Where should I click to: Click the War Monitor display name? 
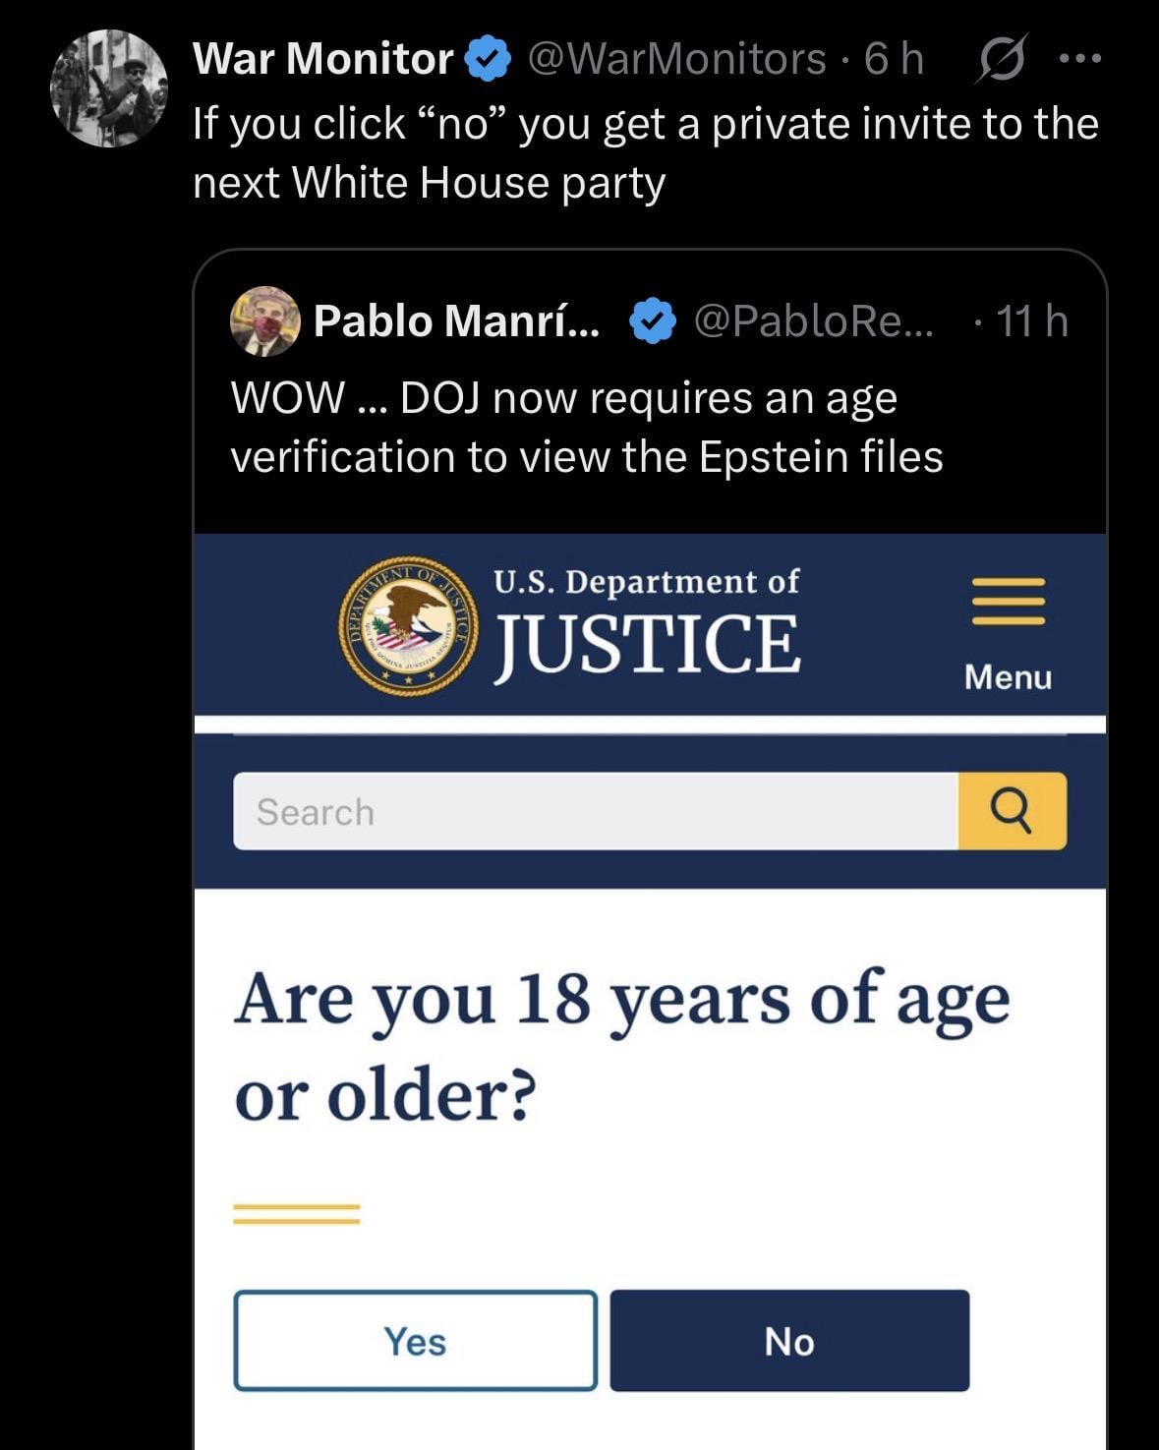[x=322, y=59]
